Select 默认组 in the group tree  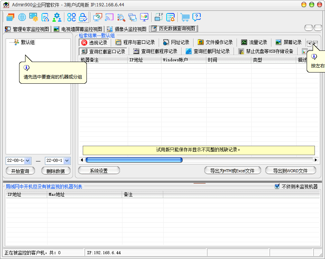click(x=27, y=42)
